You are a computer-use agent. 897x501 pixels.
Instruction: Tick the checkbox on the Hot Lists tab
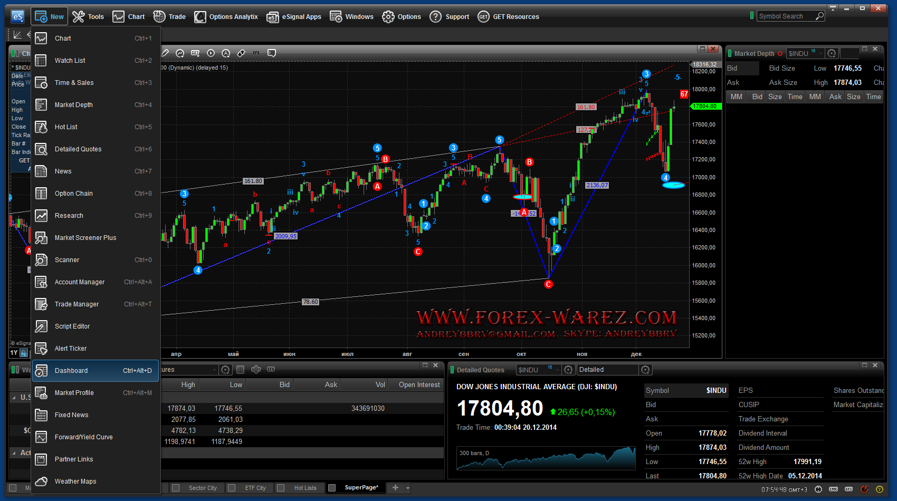(x=281, y=488)
